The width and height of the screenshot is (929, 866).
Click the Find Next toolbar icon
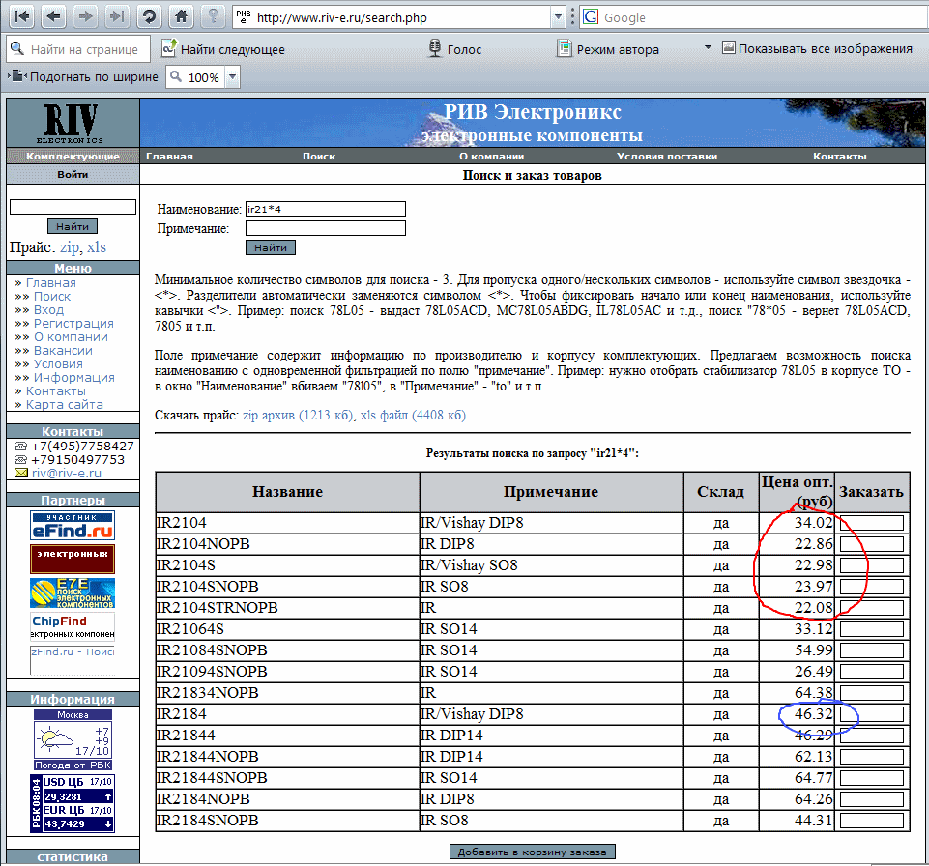point(169,48)
